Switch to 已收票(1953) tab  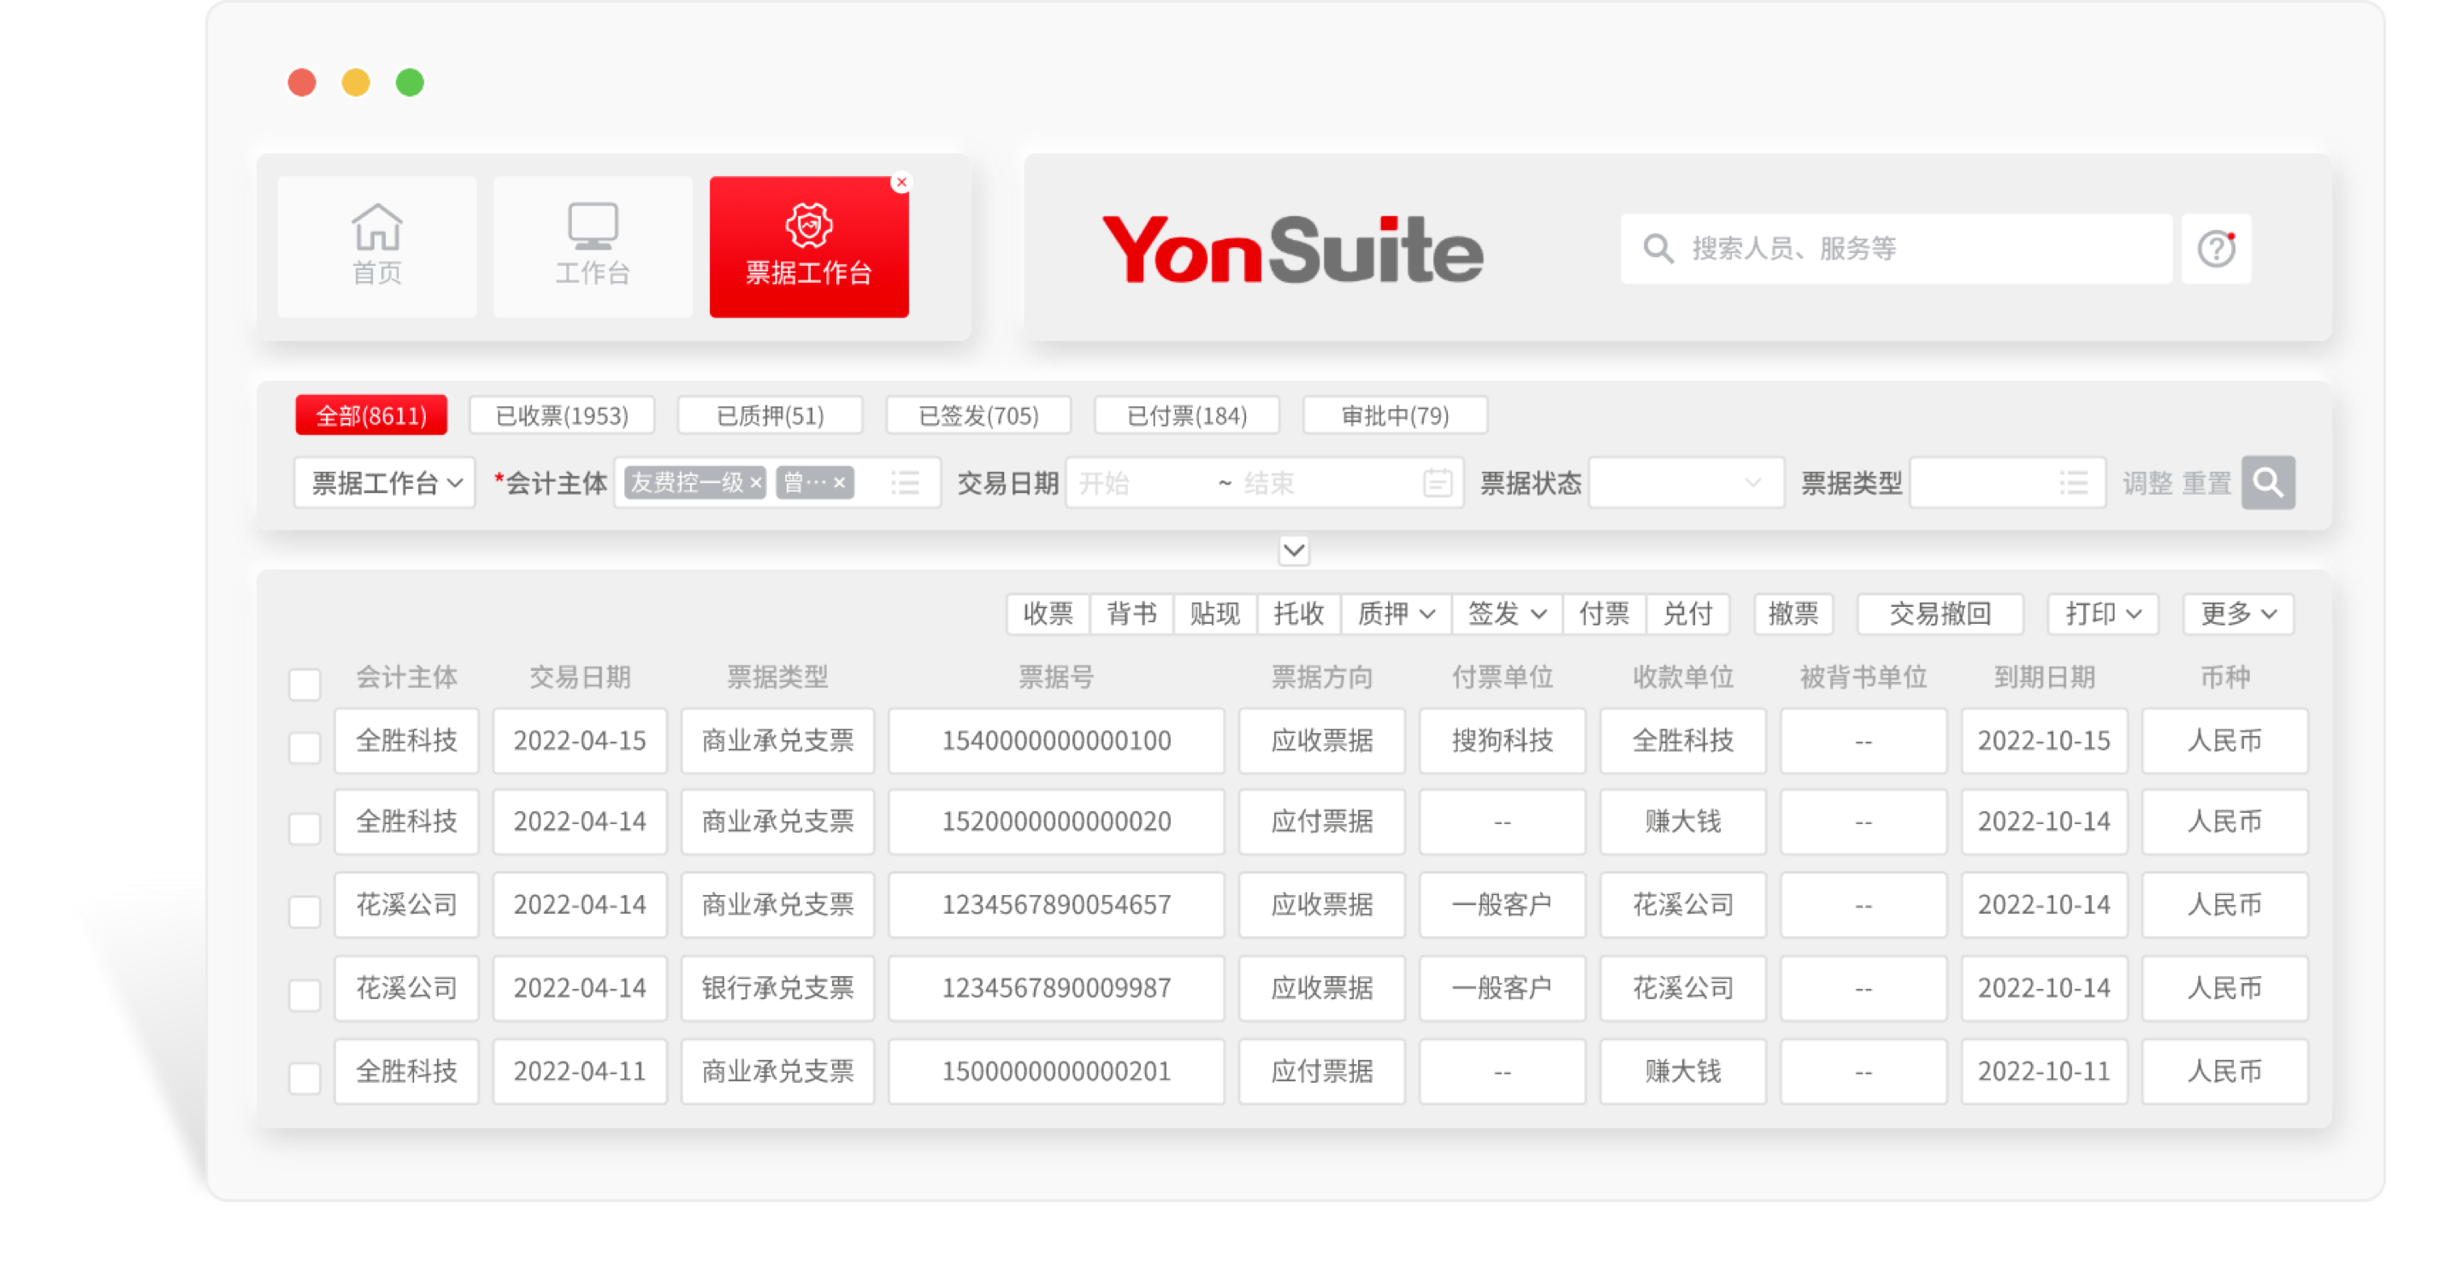561,415
